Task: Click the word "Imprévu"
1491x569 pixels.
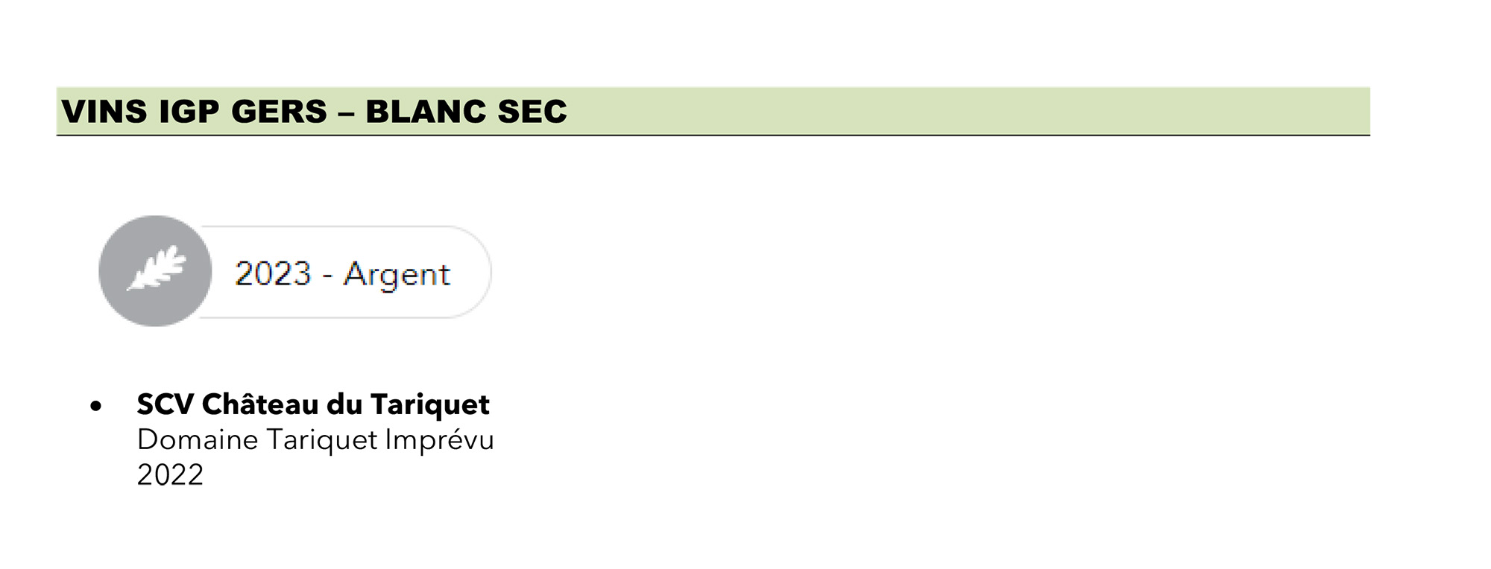Action: pyautogui.click(x=440, y=440)
